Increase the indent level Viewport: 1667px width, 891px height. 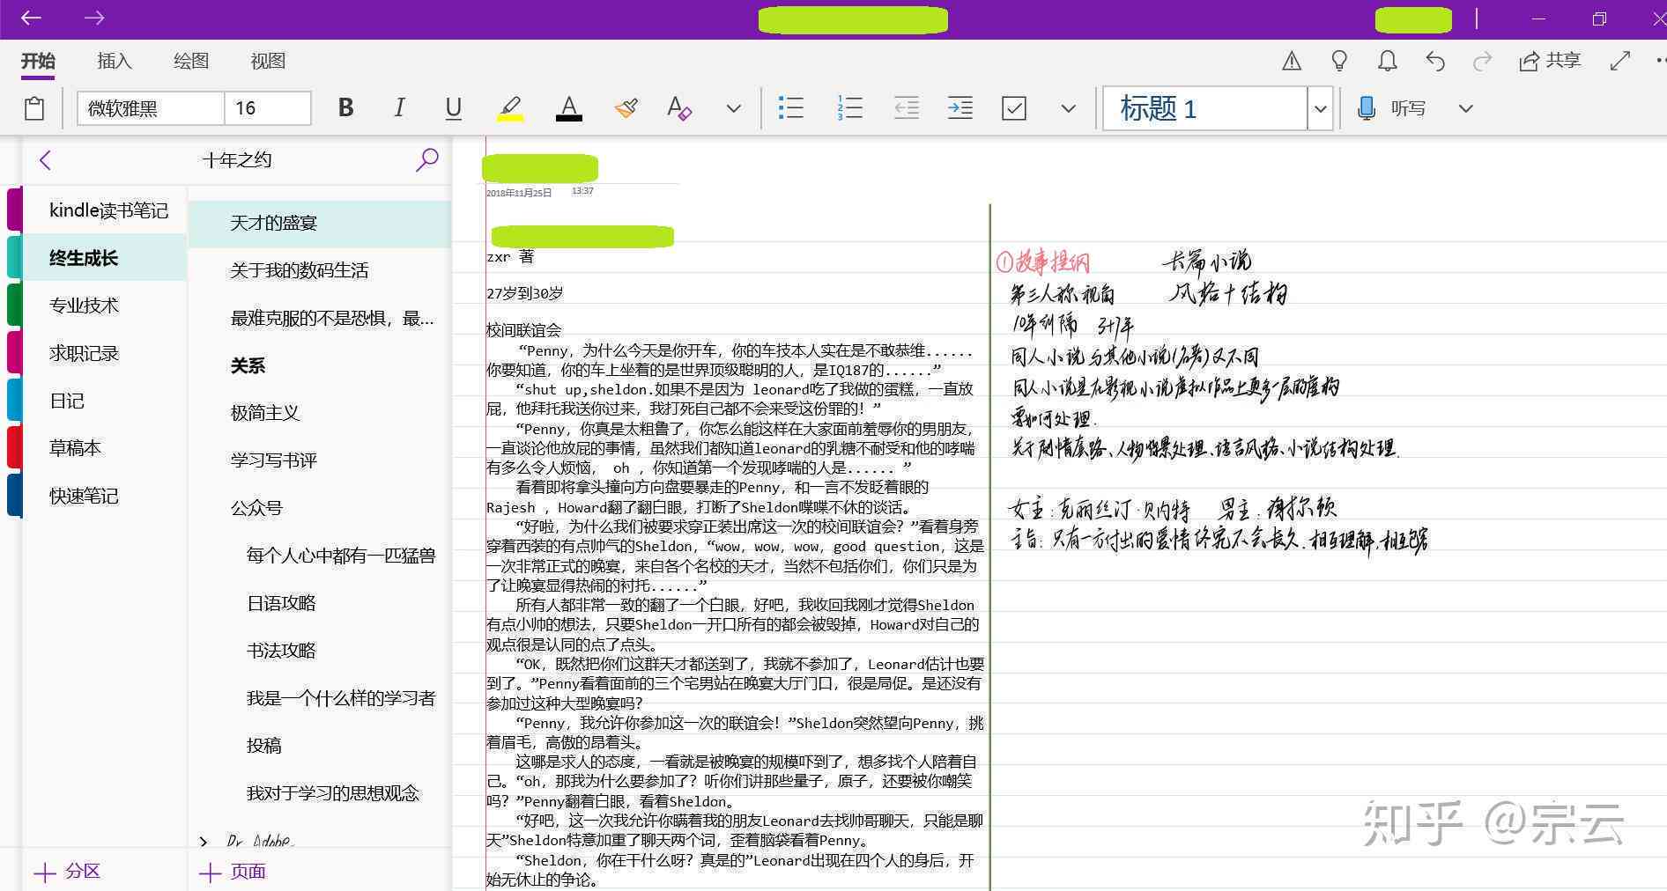point(959,108)
